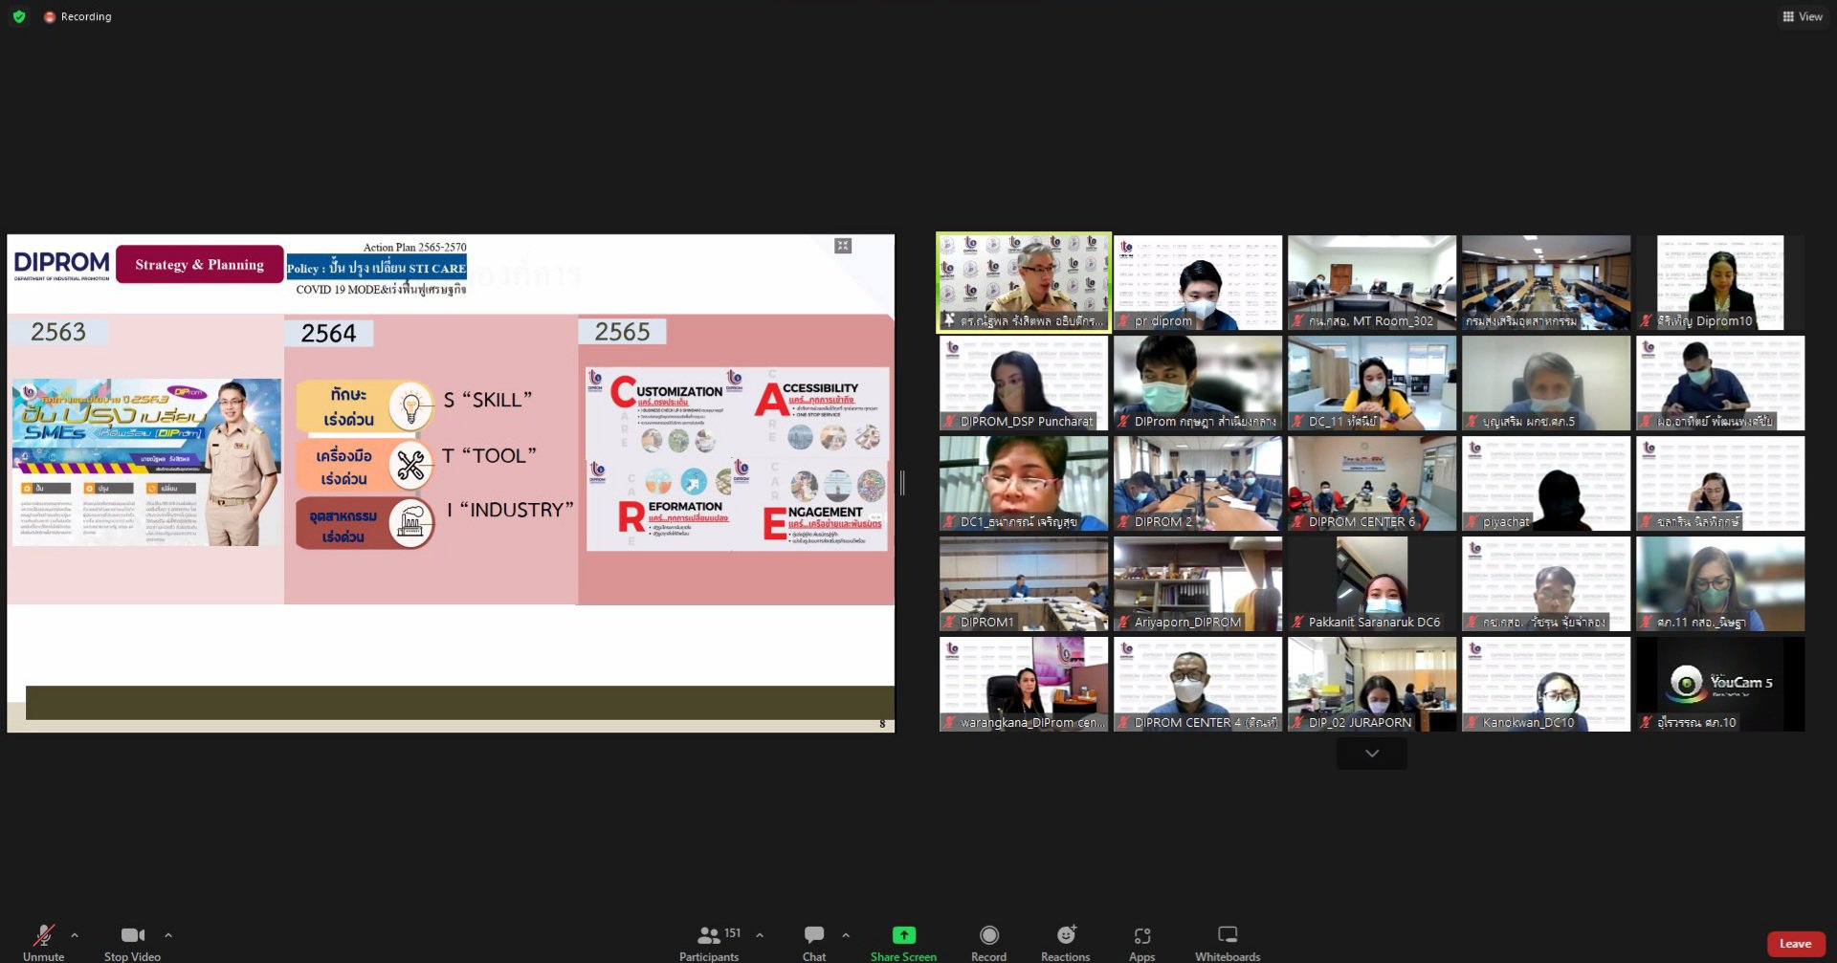1837x963 pixels.
Task: Select the DC_11 video tile
Action: [1372, 383]
